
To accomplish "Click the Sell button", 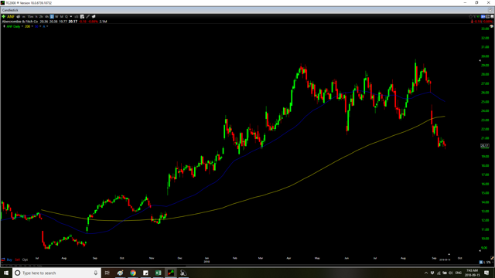I will tap(17, 259).
